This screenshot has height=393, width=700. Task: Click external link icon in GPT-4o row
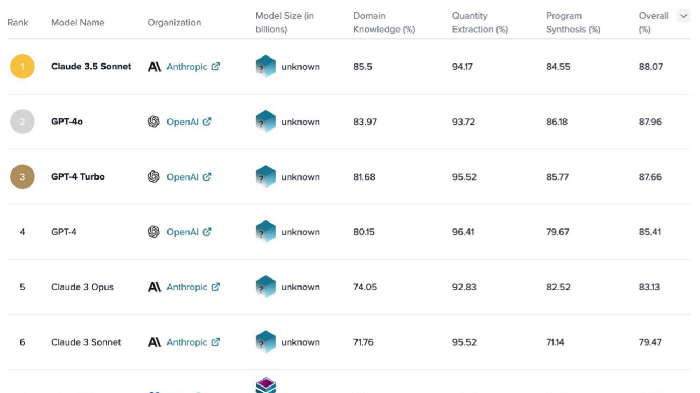pos(207,122)
